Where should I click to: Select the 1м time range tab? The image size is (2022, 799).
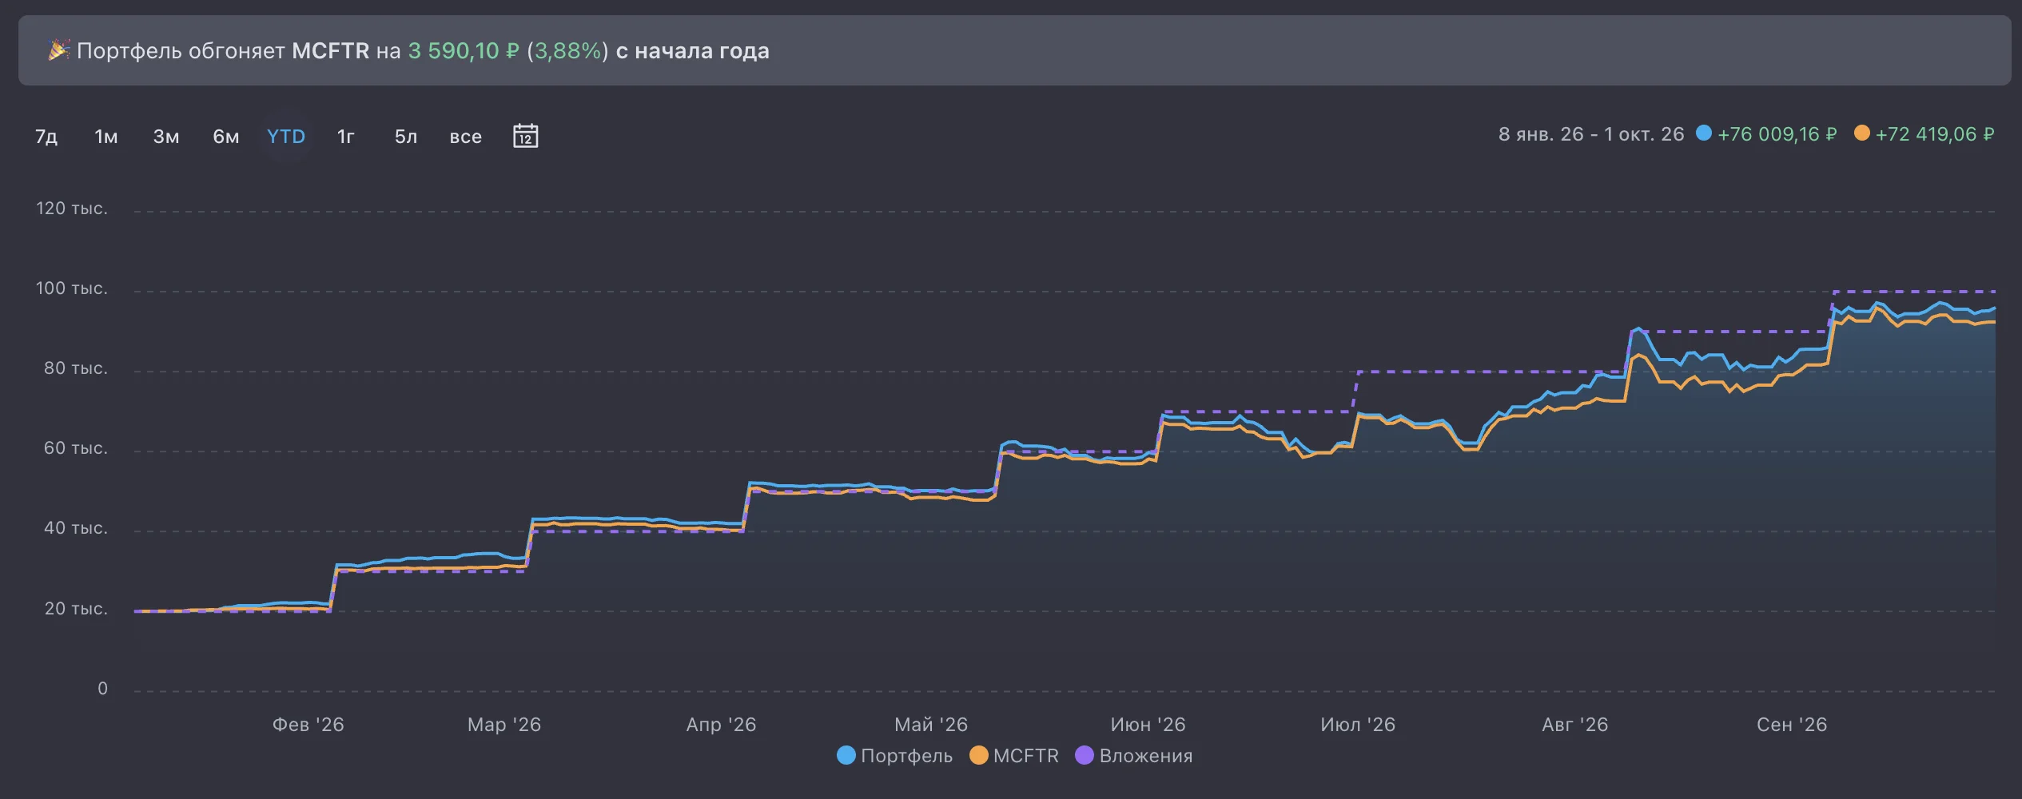(106, 137)
